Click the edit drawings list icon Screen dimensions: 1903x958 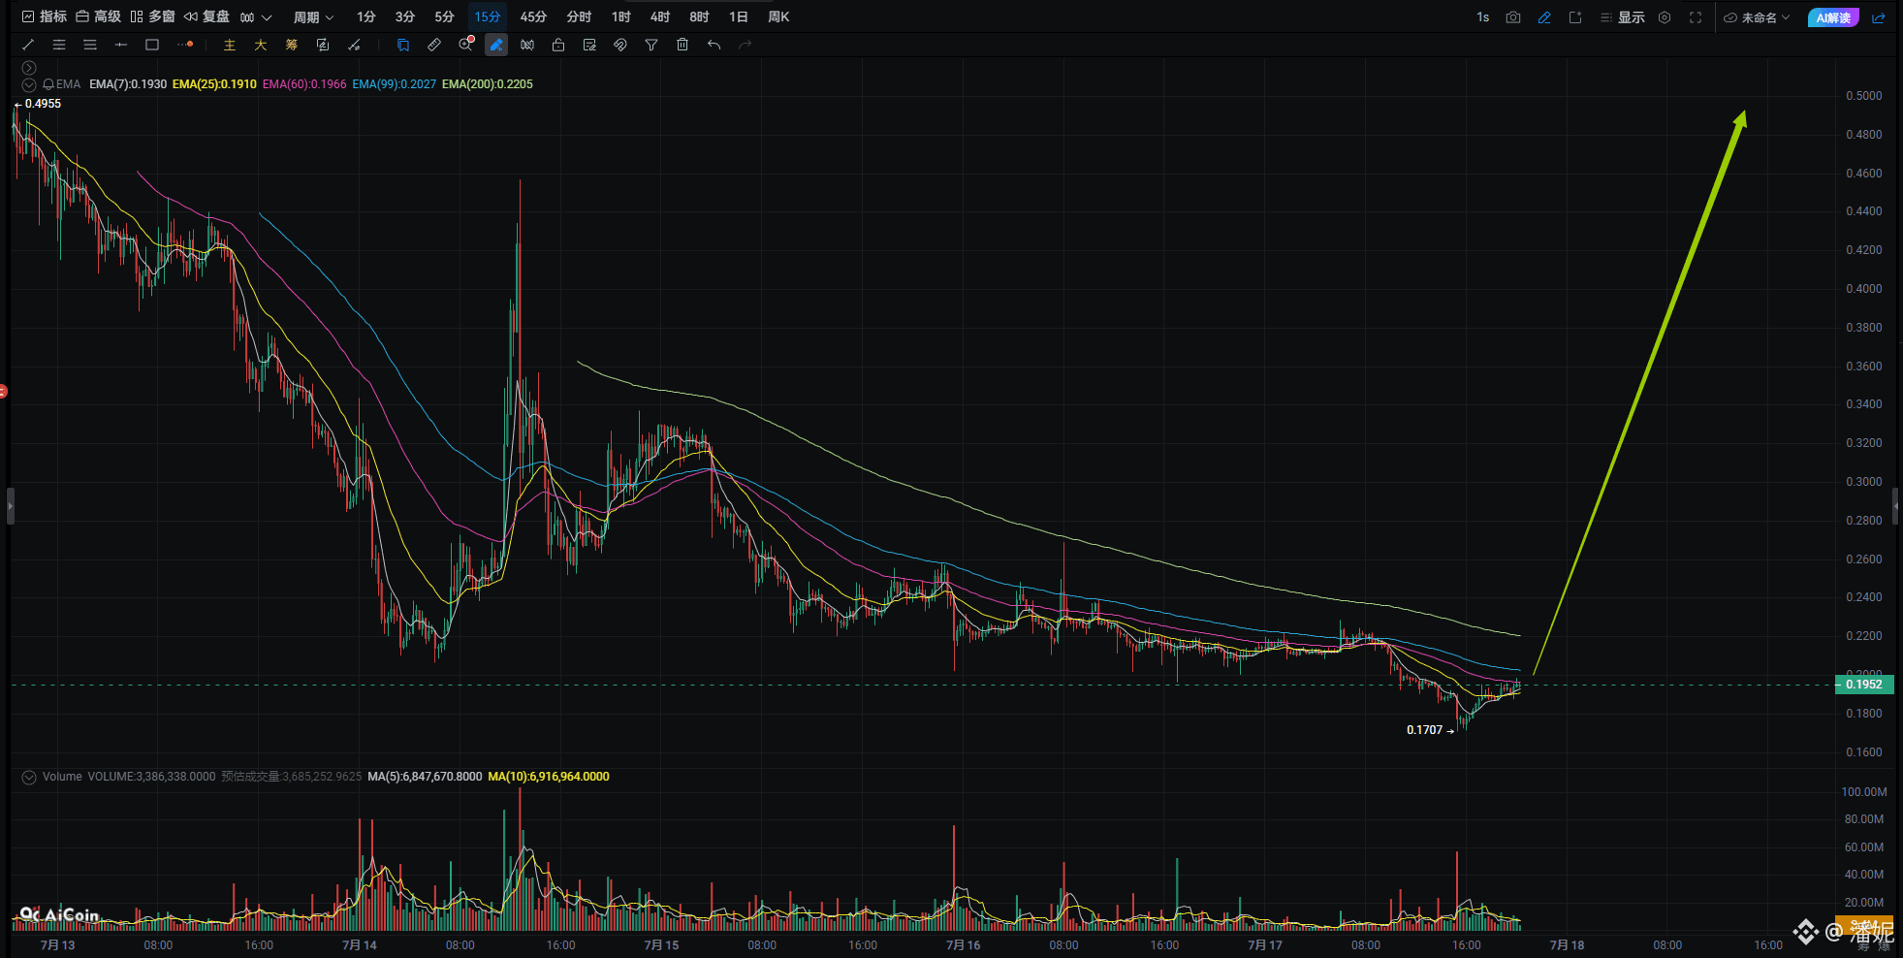click(589, 45)
